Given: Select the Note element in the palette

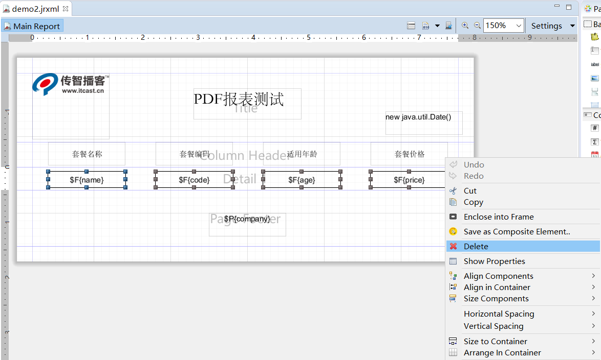Looking at the screenshot, I should (x=594, y=37).
